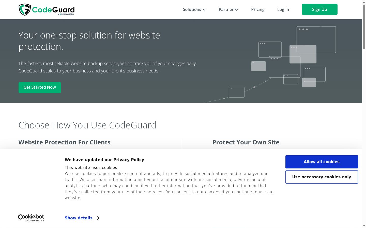Screen dimensions: 366x228
Task: Click the hero headline about website protection
Action: click(x=89, y=41)
